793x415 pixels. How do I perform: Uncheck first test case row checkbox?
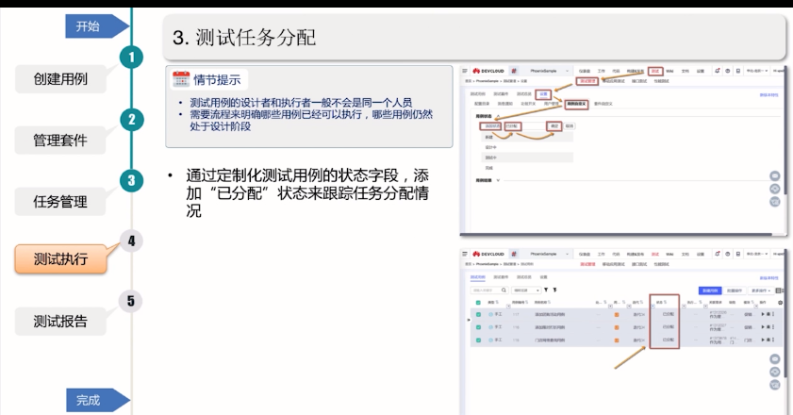pos(478,314)
